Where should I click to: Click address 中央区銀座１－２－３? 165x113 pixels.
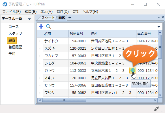[108, 63]
